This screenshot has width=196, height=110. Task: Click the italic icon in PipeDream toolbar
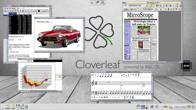[x=25, y=11]
